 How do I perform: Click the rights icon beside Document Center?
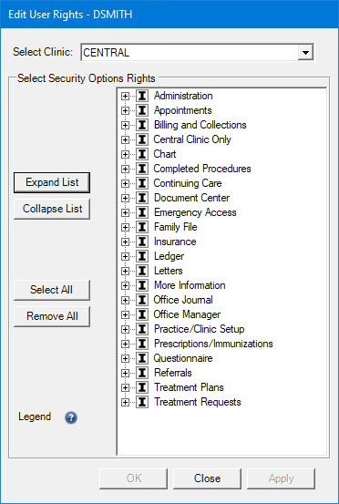[142, 198]
